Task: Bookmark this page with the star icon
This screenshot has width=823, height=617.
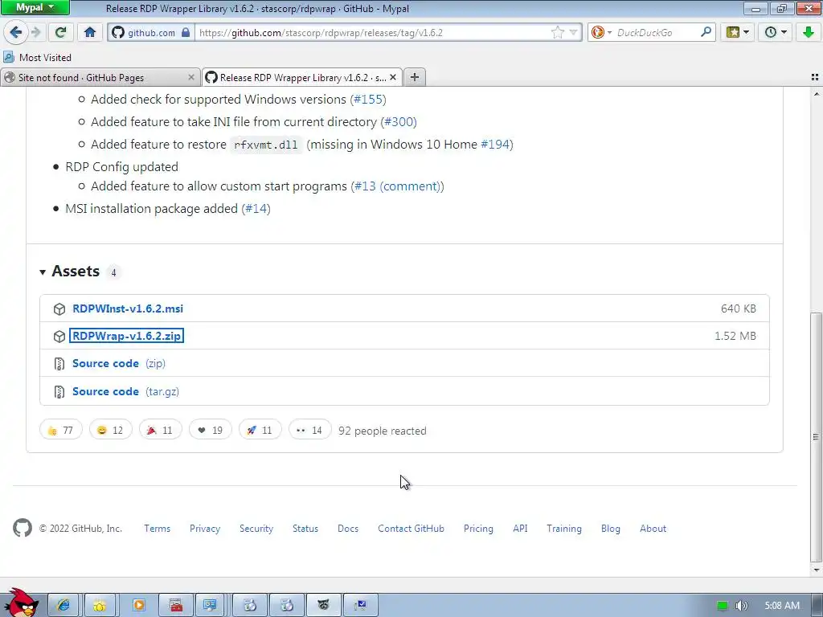Action: point(558,32)
